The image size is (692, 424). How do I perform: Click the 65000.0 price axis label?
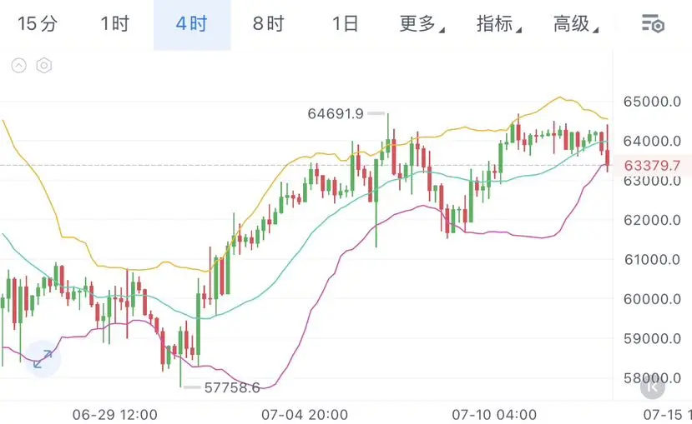(x=652, y=102)
